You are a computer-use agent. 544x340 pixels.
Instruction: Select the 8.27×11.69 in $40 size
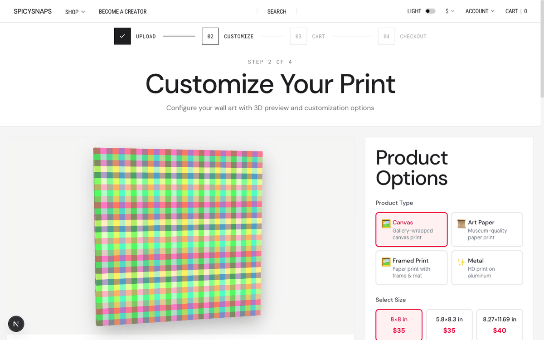[x=500, y=325]
